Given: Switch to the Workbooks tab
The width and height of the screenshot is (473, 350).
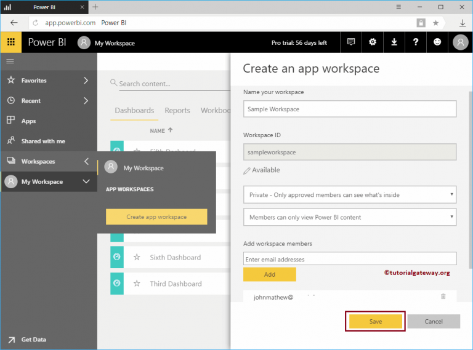Looking at the screenshot, I should coord(216,111).
